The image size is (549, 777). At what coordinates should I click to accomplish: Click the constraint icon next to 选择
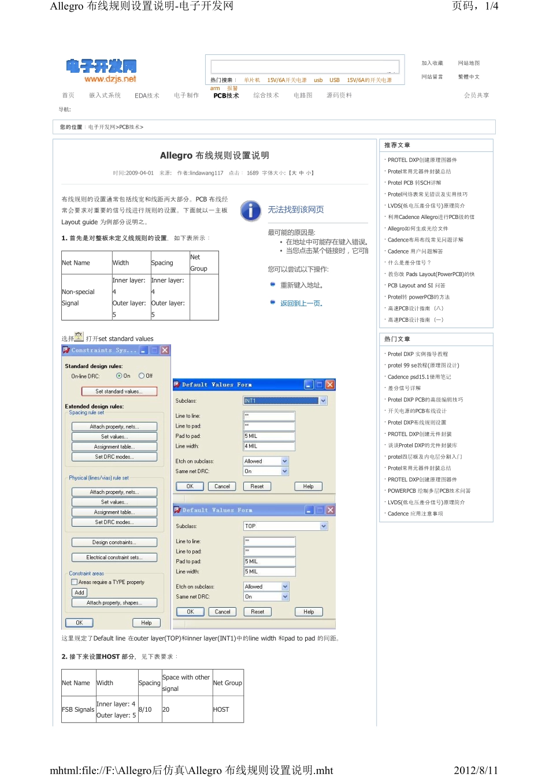point(79,337)
